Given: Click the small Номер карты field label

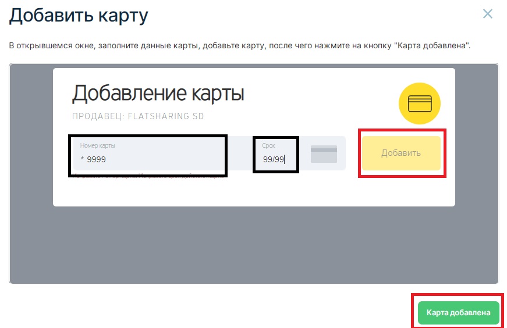Looking at the screenshot, I should (98, 145).
